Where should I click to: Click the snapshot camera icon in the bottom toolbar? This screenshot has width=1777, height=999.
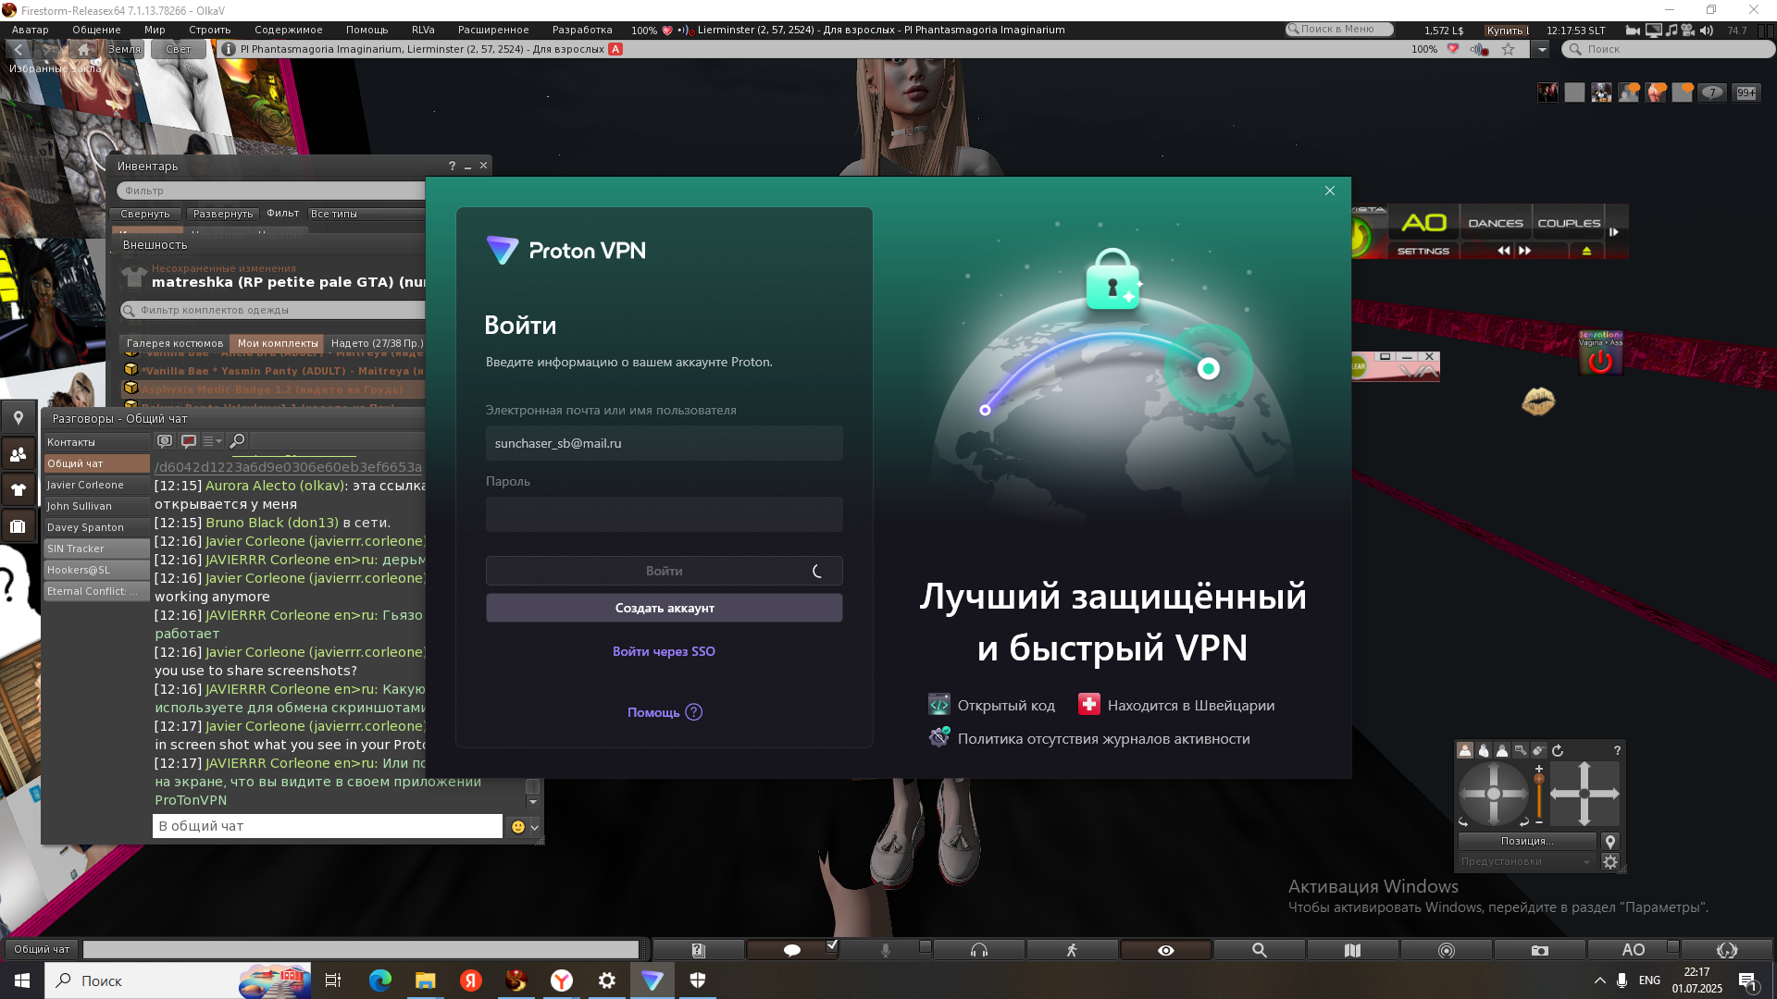pos(1540,950)
